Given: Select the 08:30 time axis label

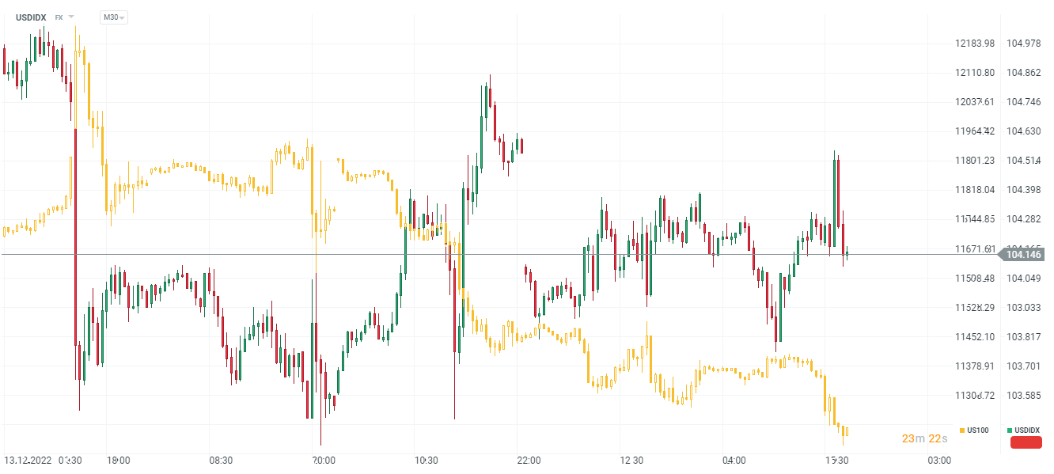Looking at the screenshot, I should click(x=221, y=460).
